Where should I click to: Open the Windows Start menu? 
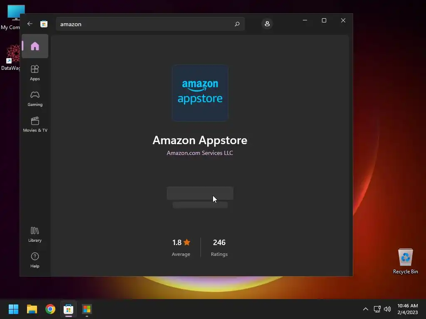click(13, 309)
